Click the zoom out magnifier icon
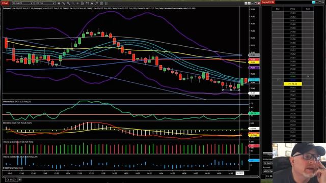The height and width of the screenshot is (183, 326). [73, 4]
